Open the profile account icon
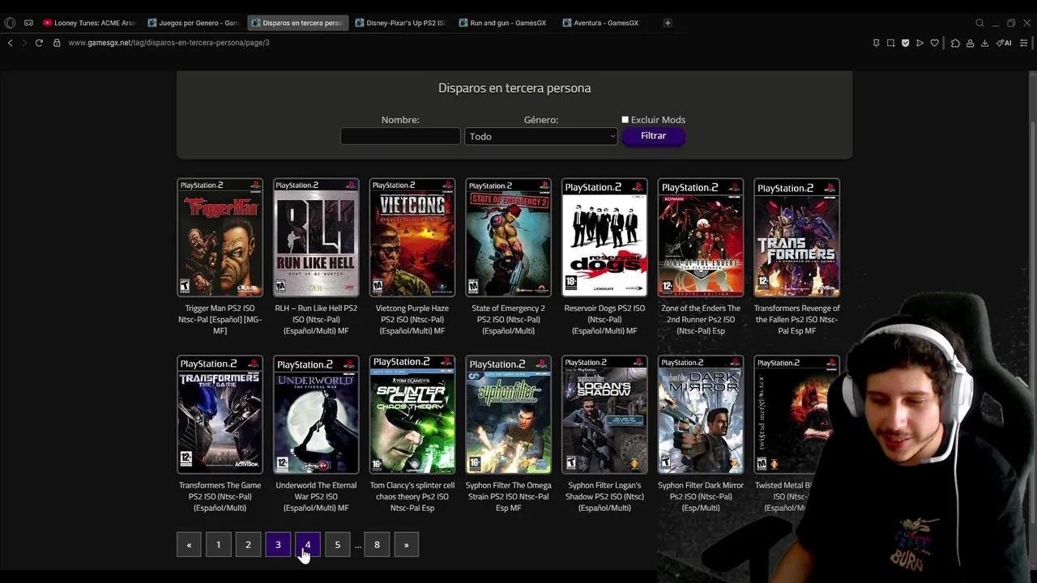Image resolution: width=1037 pixels, height=583 pixels. point(970,43)
